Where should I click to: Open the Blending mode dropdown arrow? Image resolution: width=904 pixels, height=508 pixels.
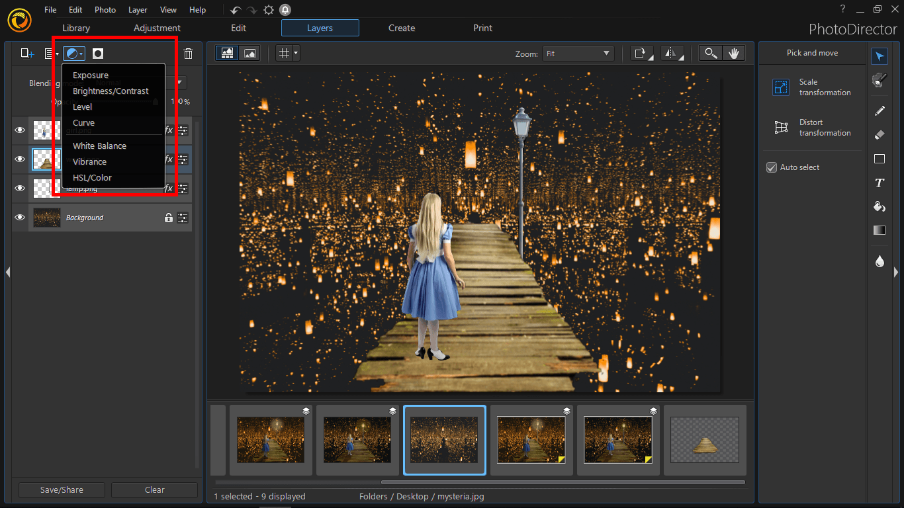click(179, 83)
